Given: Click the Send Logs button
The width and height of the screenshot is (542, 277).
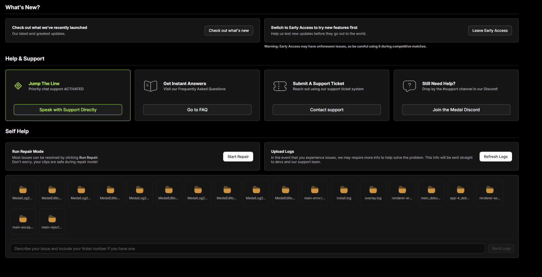Looking at the screenshot, I should [x=501, y=248].
